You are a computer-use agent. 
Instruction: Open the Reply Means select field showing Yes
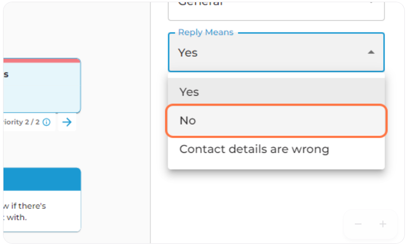[x=276, y=52]
